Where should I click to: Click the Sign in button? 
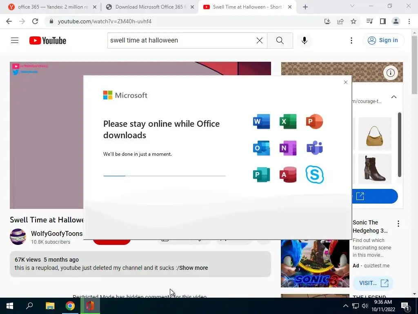[383, 40]
